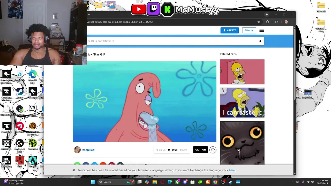Viewport: 331px width, 186px height.
Task: Click the microphone tray icon
Action: pyautogui.click(x=303, y=182)
